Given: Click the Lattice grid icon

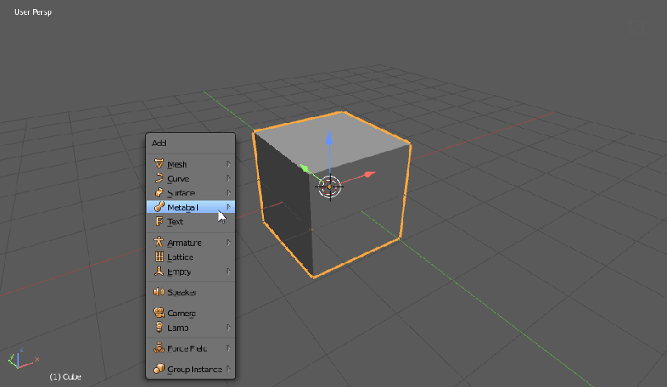Looking at the screenshot, I should click(x=159, y=257).
